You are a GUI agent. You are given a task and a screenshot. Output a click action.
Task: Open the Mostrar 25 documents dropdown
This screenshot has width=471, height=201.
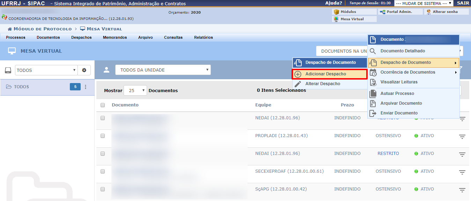[135, 90]
